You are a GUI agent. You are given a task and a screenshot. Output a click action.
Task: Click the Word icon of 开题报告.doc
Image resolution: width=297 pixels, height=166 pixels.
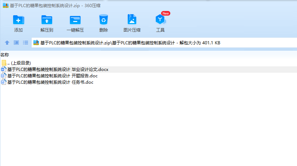pos(4,76)
